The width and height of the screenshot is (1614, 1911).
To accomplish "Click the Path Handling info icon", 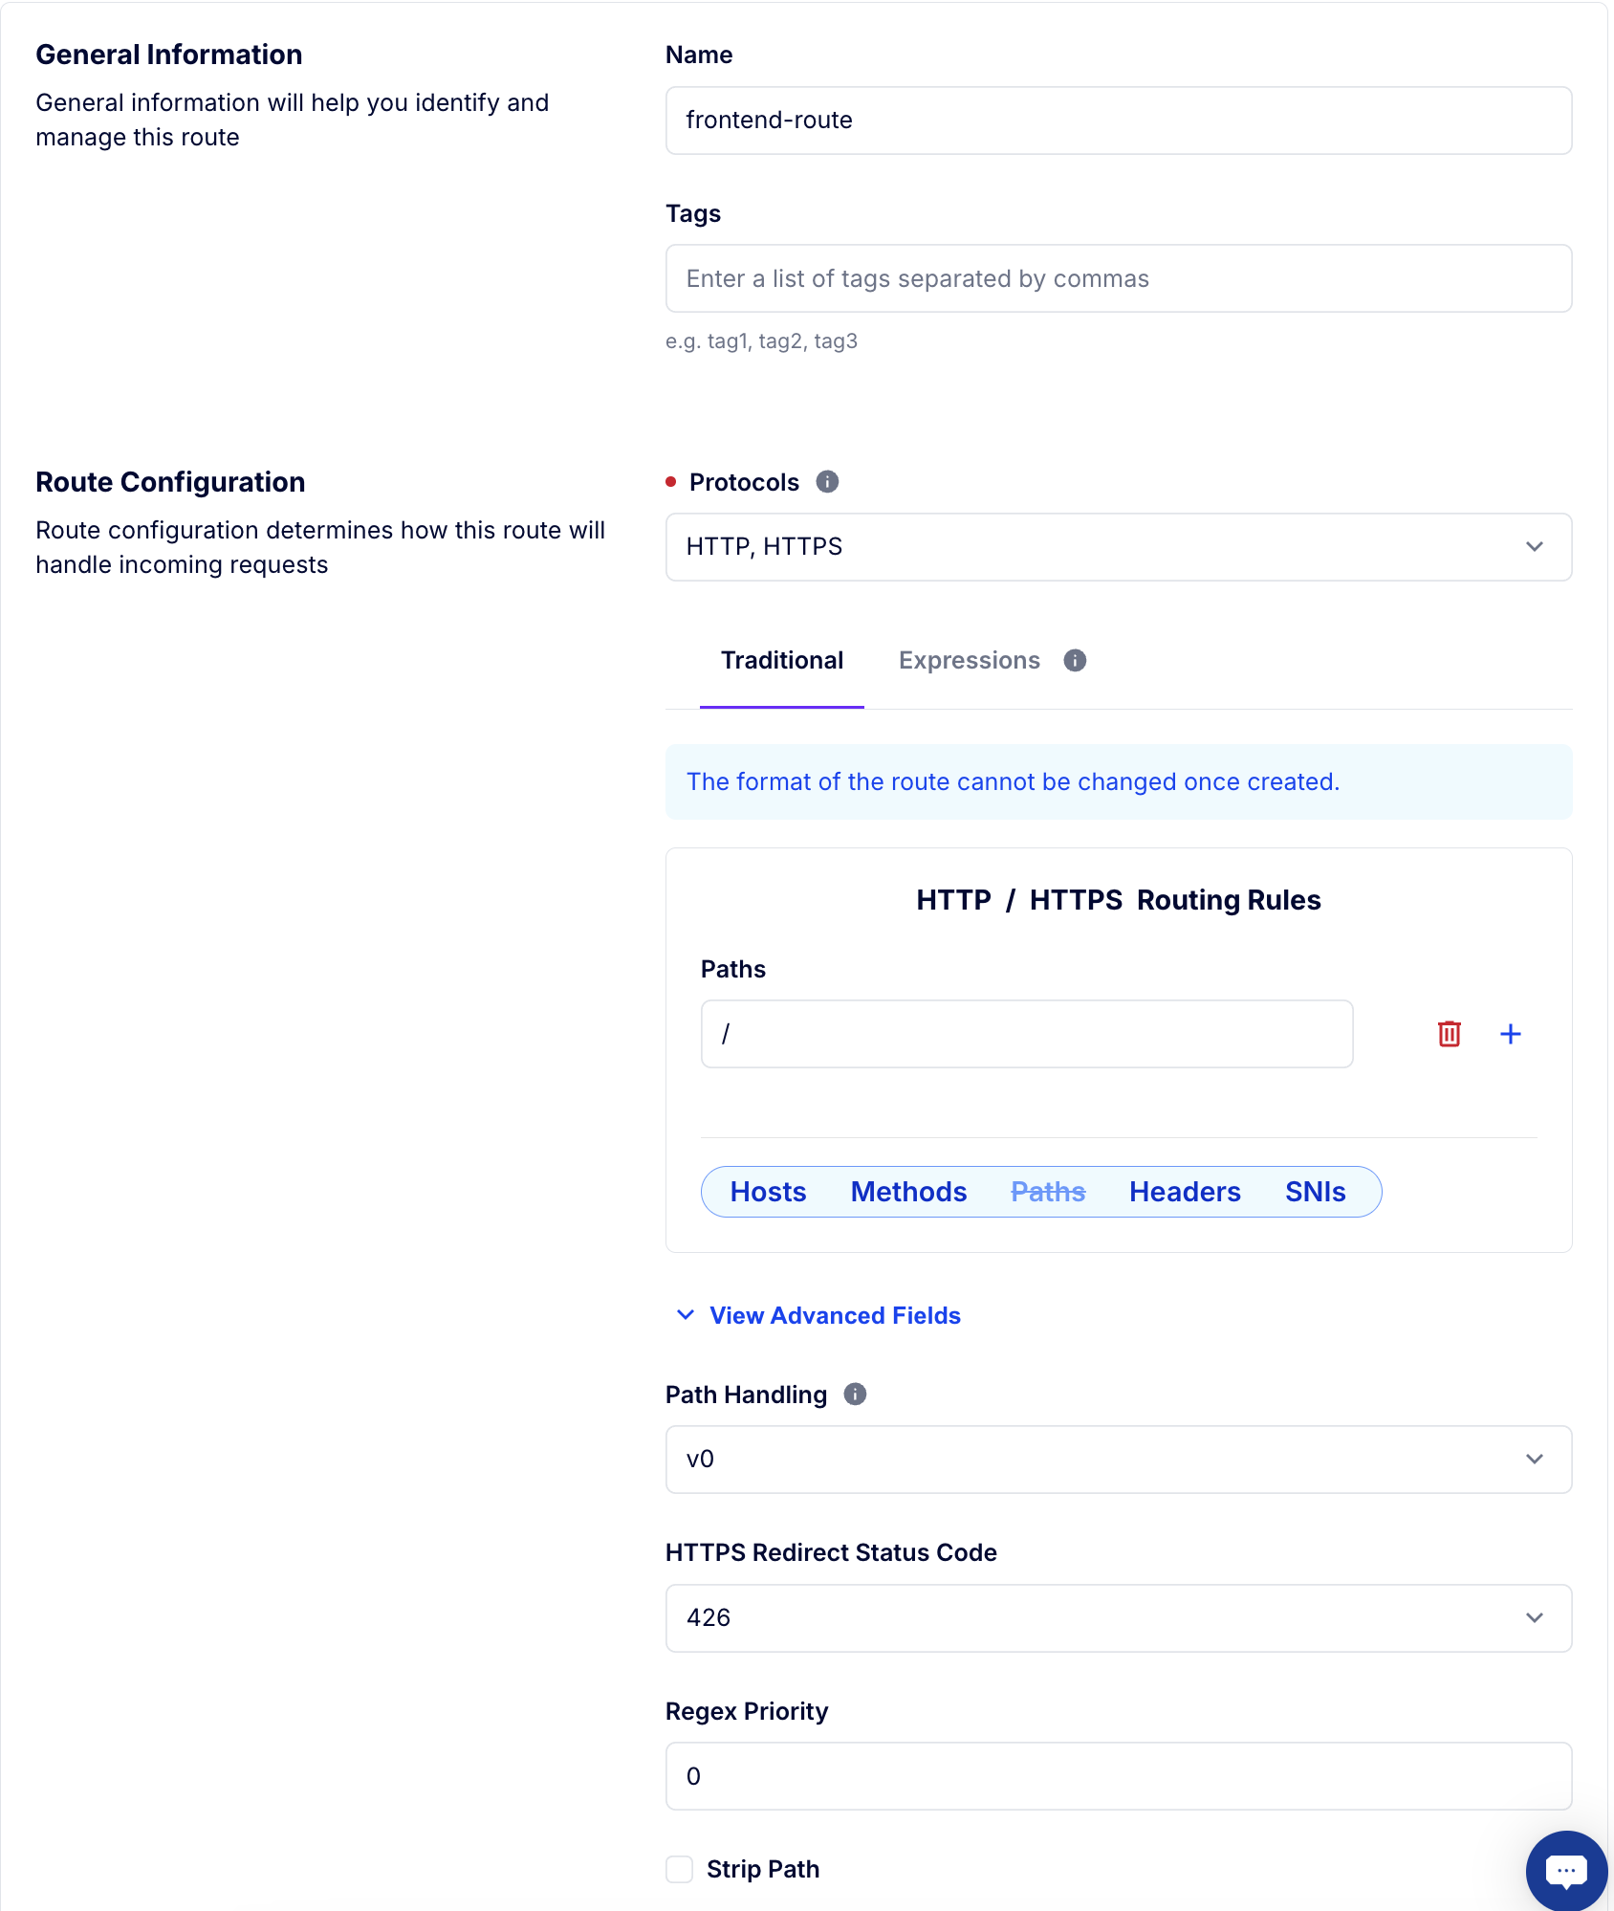I will click(855, 1395).
